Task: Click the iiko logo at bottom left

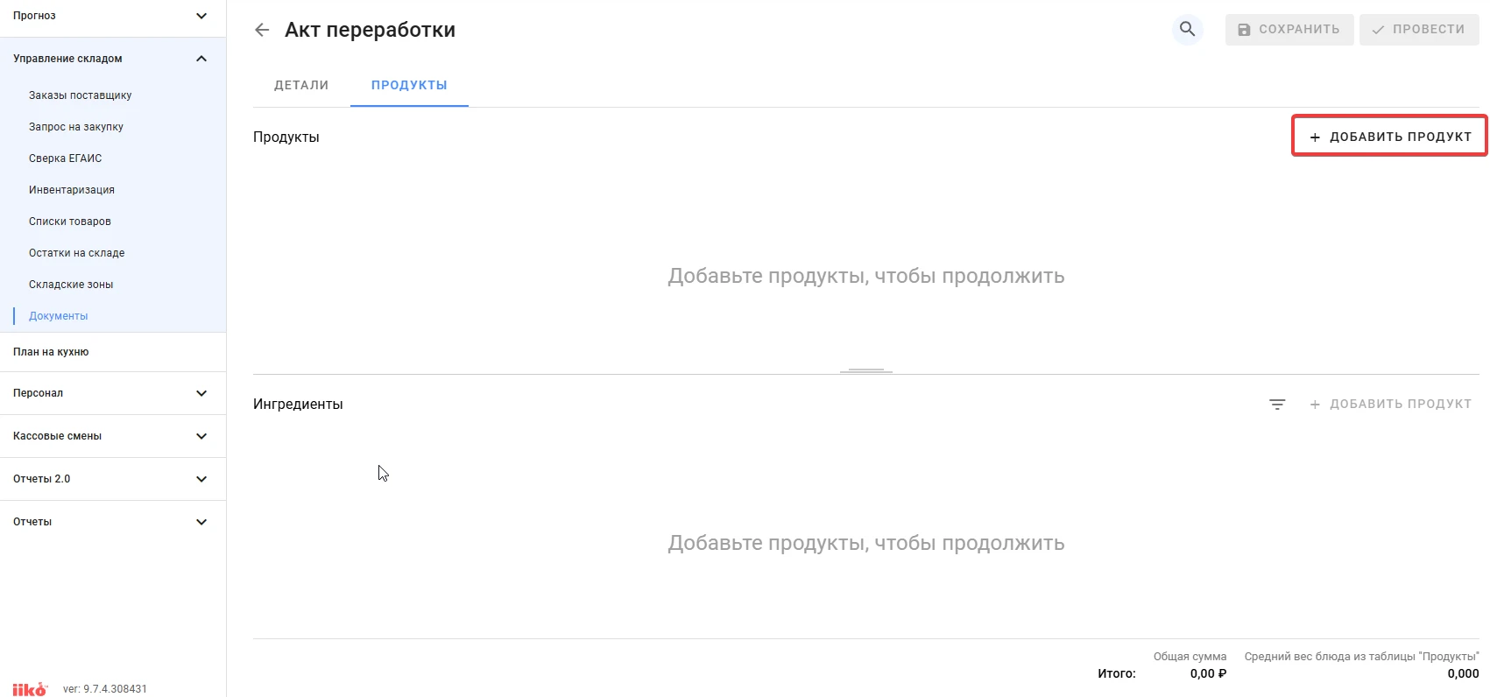Action: click(30, 689)
